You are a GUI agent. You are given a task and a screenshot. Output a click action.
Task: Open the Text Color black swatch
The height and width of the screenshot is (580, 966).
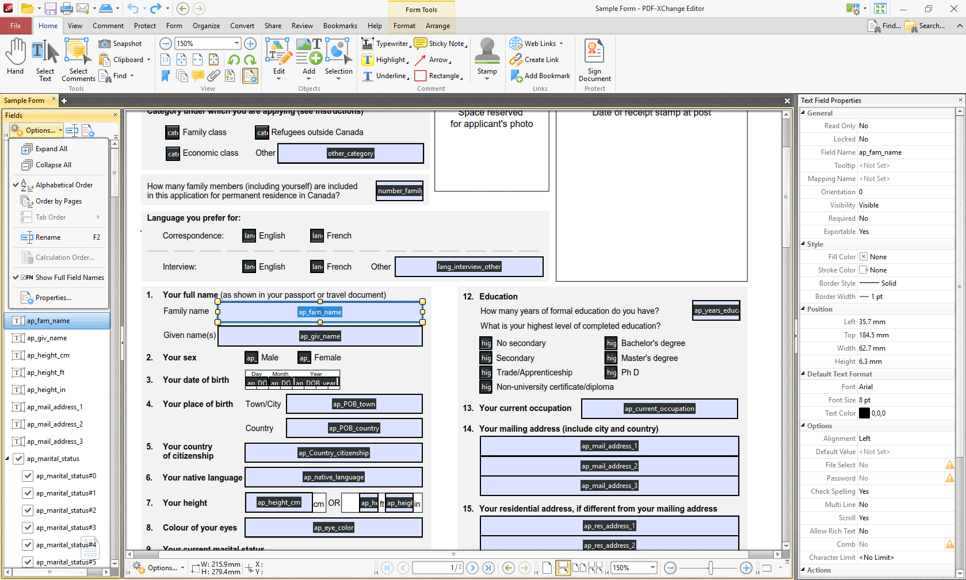pos(864,413)
